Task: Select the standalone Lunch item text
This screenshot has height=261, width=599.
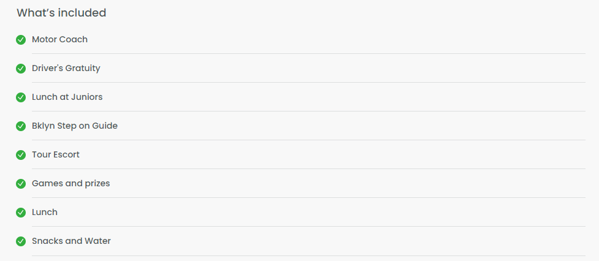Action: click(x=45, y=212)
